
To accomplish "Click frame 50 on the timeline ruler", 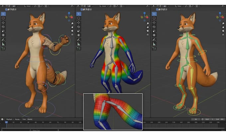I will [x=43, y=122].
